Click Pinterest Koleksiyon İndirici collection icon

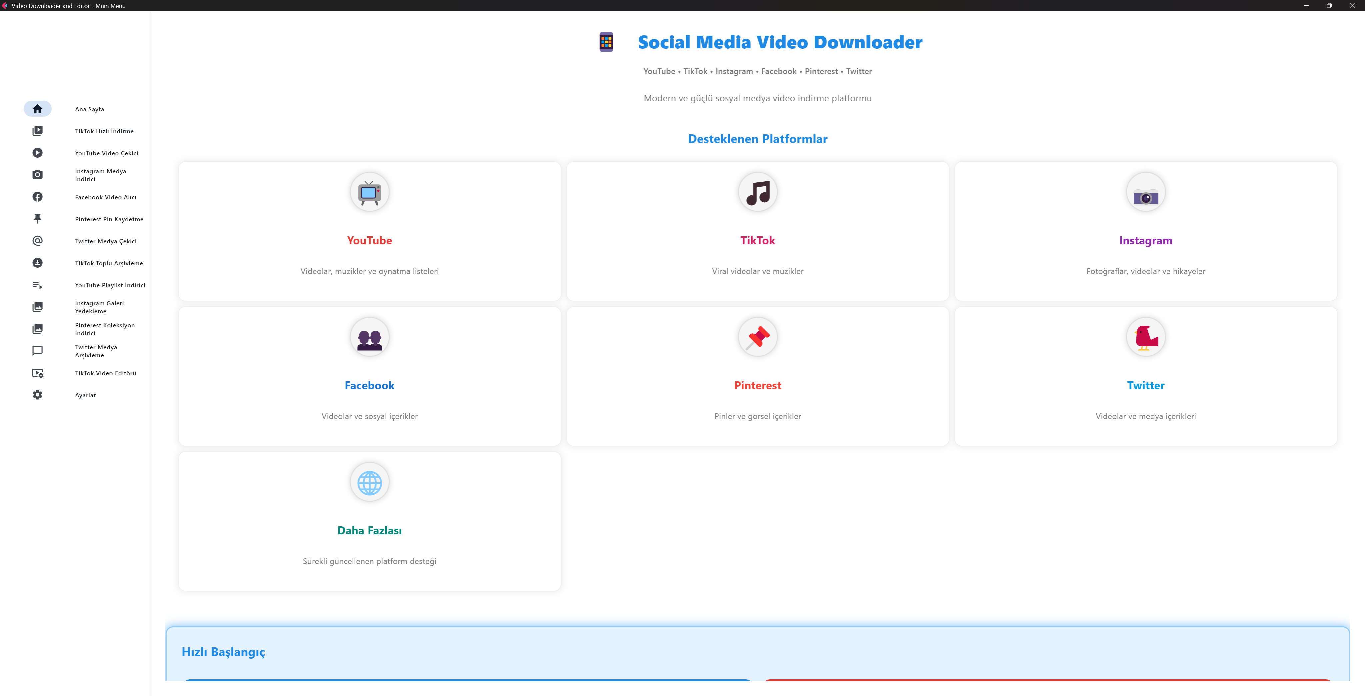(x=37, y=329)
